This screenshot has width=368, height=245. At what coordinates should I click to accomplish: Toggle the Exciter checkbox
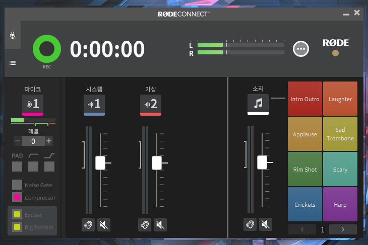coord(17,214)
